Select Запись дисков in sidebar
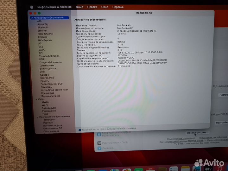 [48, 68]
